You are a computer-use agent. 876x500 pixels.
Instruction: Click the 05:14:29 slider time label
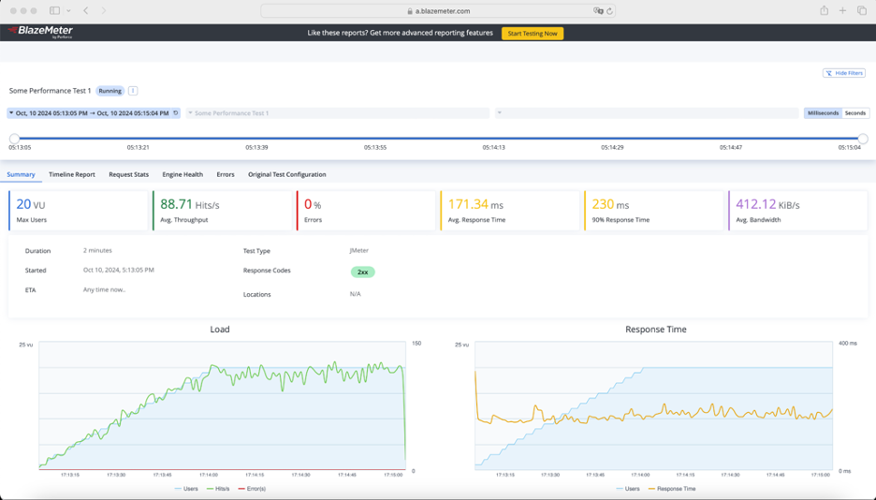612,148
